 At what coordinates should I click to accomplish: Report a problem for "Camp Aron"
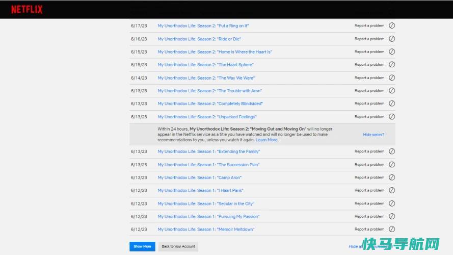pos(369,177)
